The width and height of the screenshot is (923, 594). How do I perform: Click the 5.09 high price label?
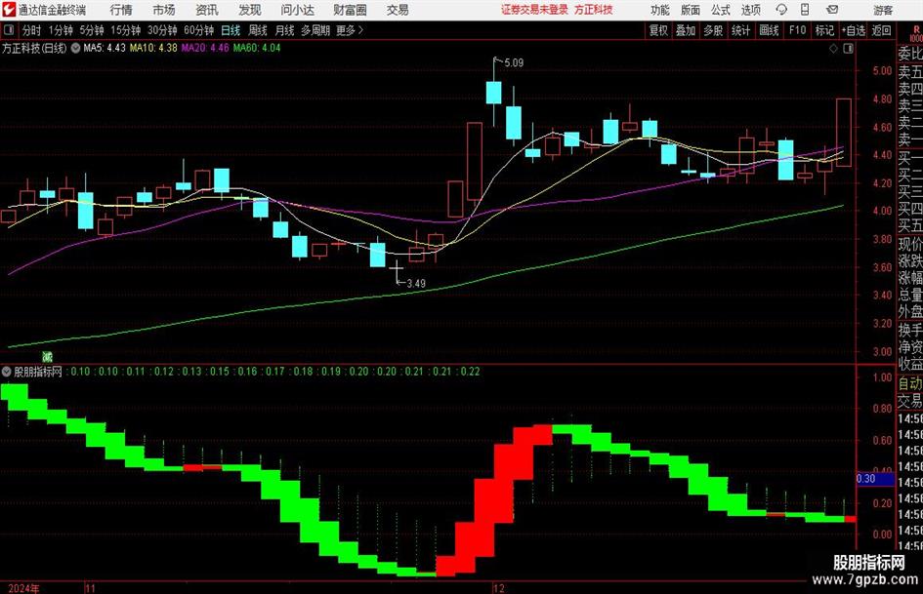(514, 63)
